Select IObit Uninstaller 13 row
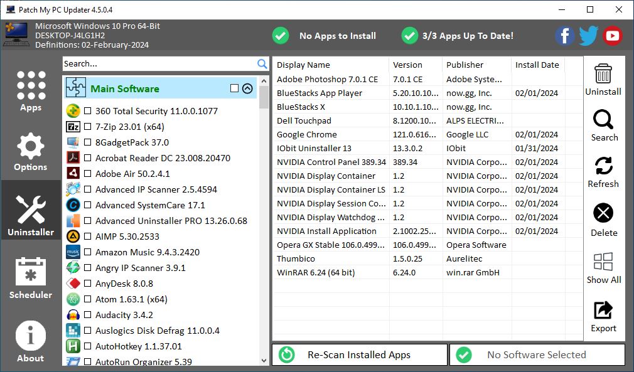This screenshot has width=634, height=372. (x=427, y=148)
